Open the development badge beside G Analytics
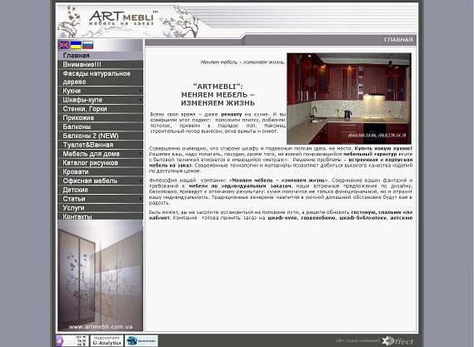 142,340
